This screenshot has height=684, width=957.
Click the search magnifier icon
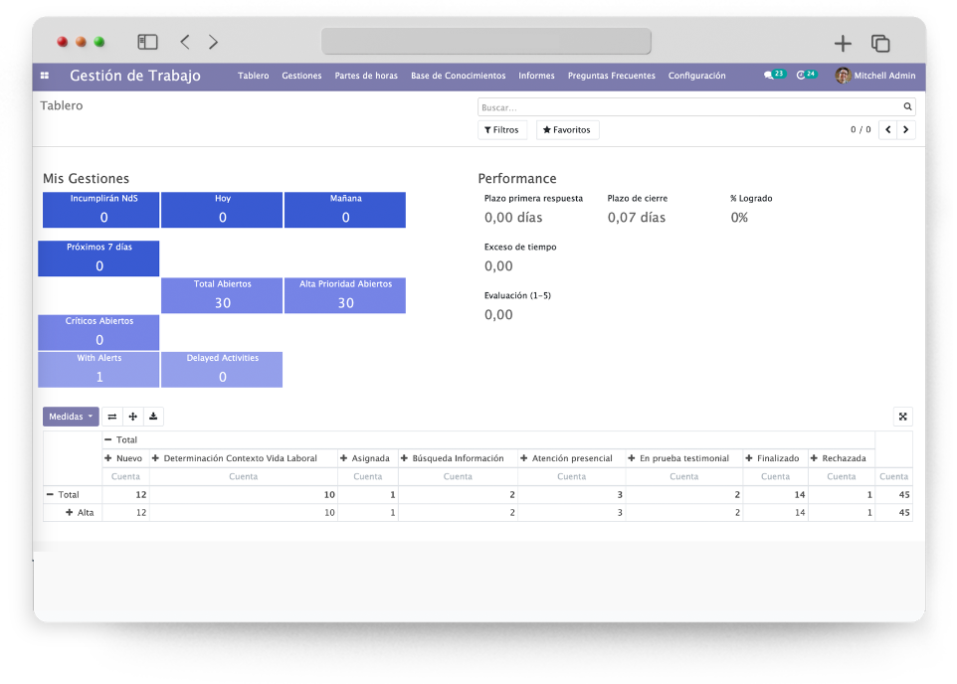(x=907, y=106)
